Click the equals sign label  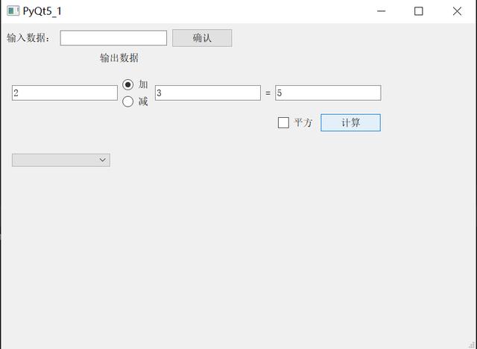click(x=268, y=93)
